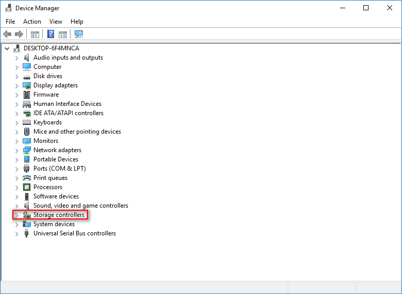Click the Ports (COM & LPT) icon
This screenshot has height=294, width=402.
27,169
